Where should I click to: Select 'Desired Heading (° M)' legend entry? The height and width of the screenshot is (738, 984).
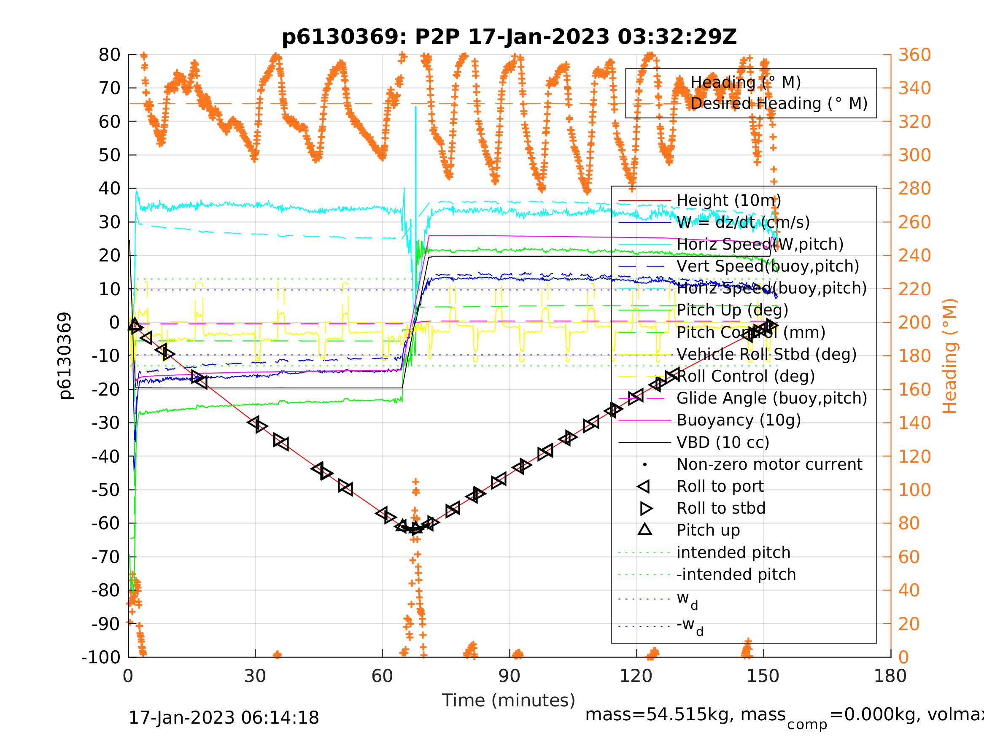click(779, 104)
